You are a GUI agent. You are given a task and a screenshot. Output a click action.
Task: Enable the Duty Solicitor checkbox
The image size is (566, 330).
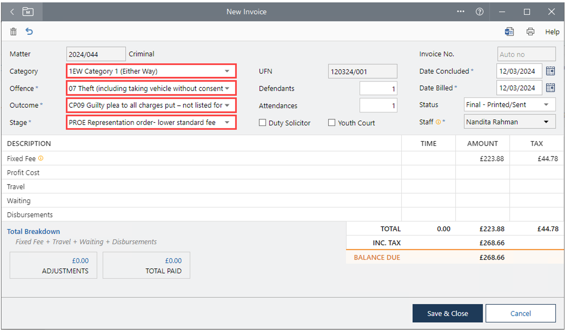(x=262, y=123)
